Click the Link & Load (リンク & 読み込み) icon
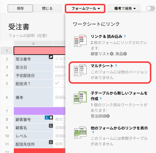Viewport: 156px width, 153px height. (80, 41)
